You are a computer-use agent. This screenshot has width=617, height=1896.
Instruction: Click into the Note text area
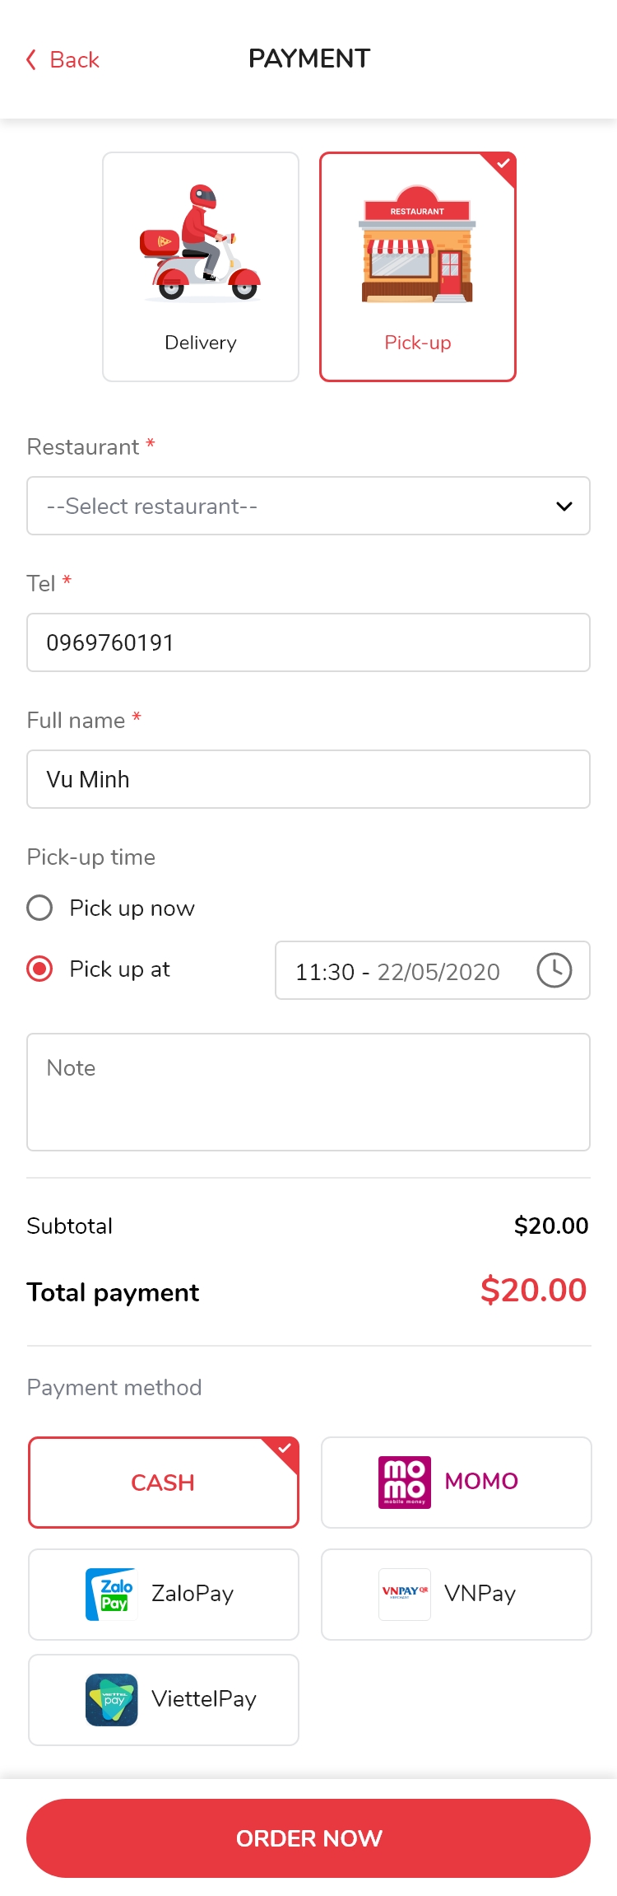pos(308,1092)
